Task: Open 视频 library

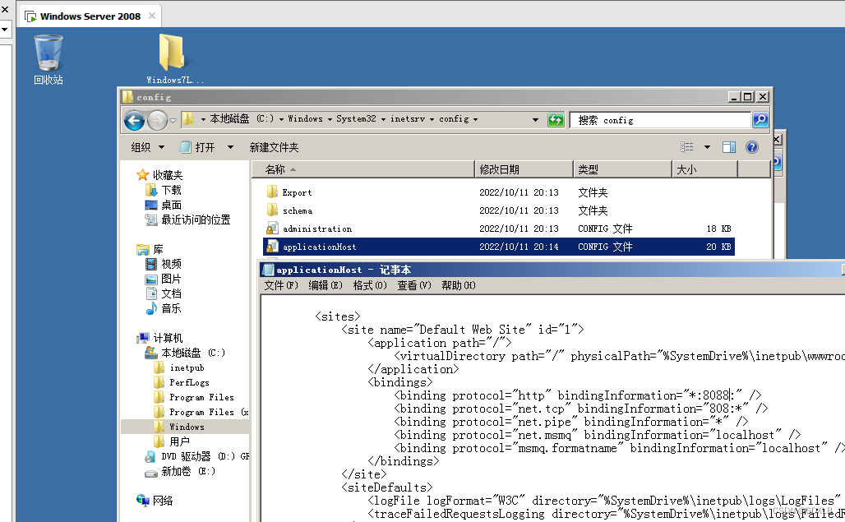Action: pos(171,264)
